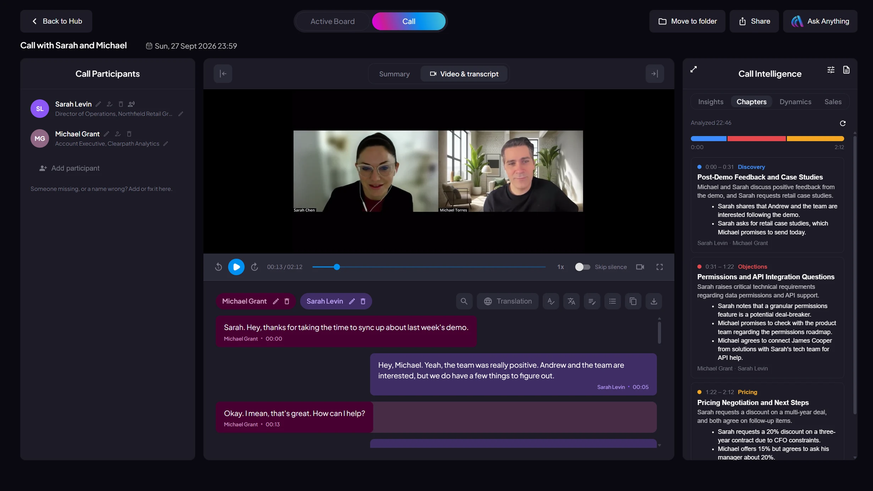Switch to Insights tab
873x491 pixels.
pos(711,102)
